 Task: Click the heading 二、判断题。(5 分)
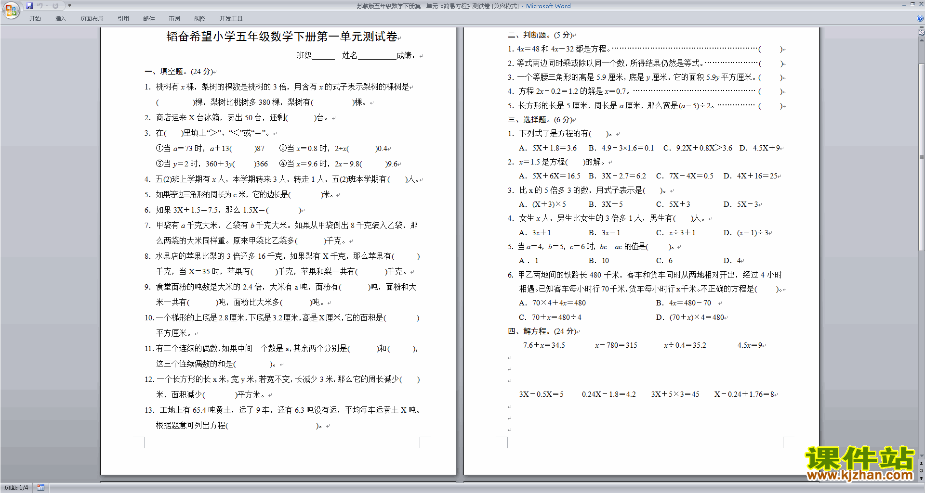pyautogui.click(x=540, y=35)
